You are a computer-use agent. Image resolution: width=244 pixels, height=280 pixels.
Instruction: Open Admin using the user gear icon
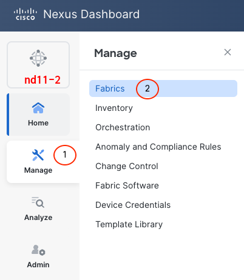[x=38, y=250]
